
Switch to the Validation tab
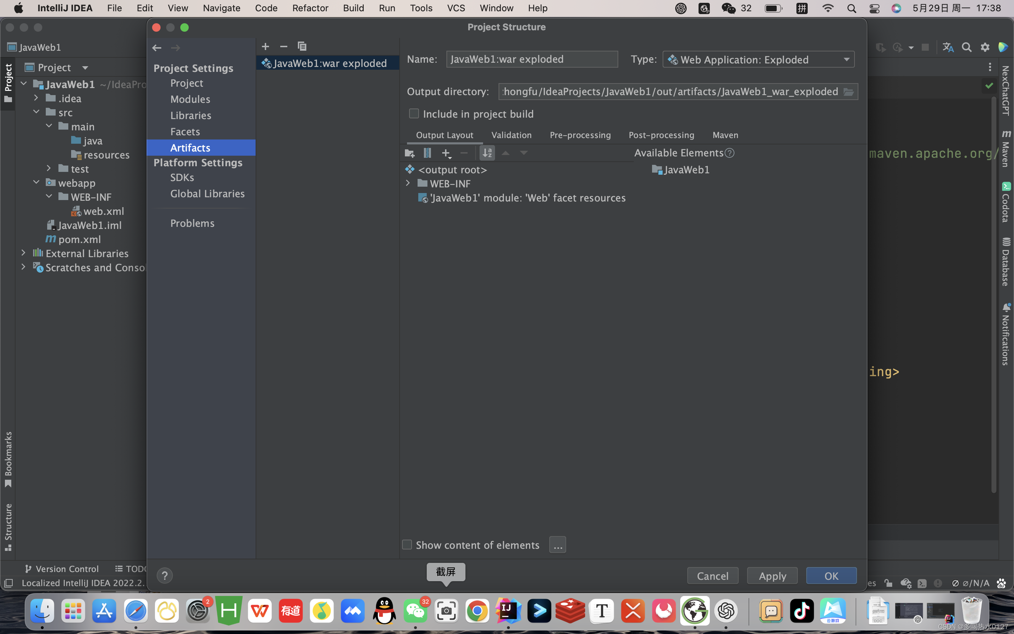pos(511,135)
